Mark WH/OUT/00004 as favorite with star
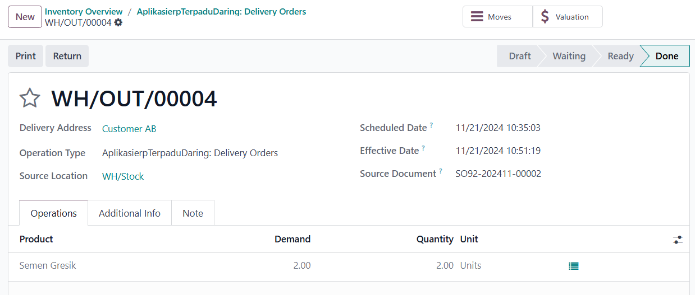The width and height of the screenshot is (695, 295). [30, 99]
